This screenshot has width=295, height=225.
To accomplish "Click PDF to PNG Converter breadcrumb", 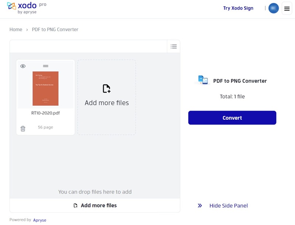I will pos(55,30).
